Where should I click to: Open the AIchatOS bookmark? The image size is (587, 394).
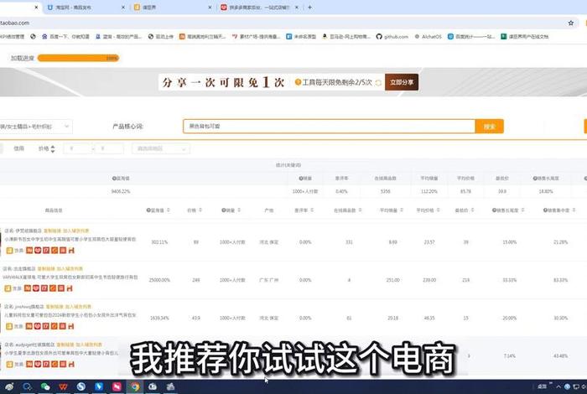[x=428, y=37]
